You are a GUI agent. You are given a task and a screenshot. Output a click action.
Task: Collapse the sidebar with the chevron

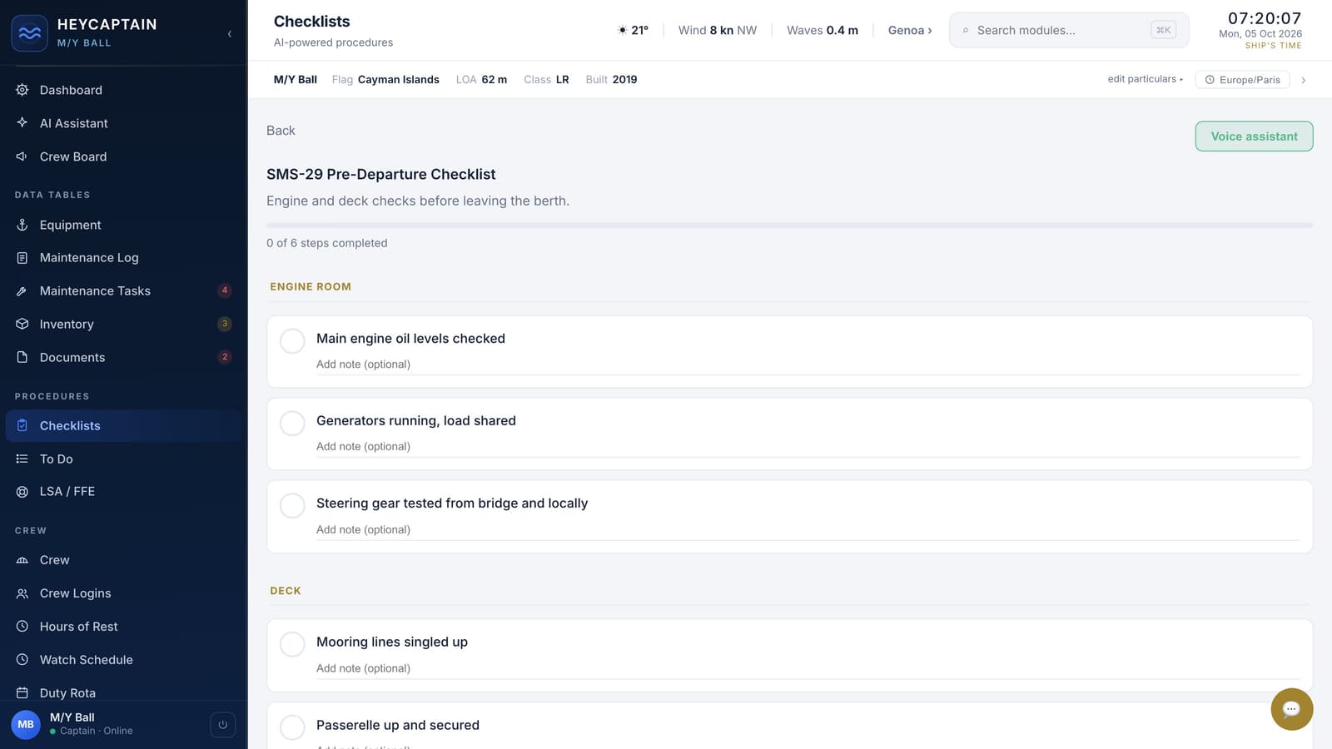click(229, 34)
